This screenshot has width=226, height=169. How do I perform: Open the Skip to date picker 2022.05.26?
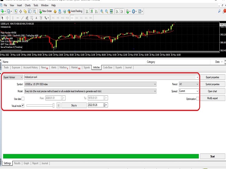(x=106, y=105)
